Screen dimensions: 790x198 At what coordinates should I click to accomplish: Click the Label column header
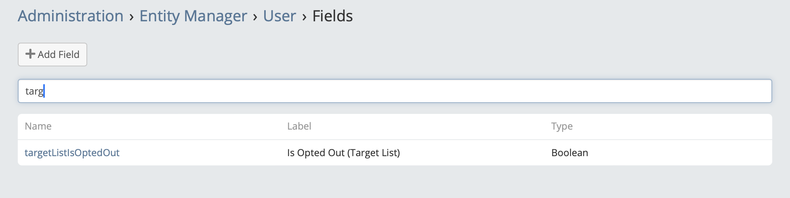[299, 126]
